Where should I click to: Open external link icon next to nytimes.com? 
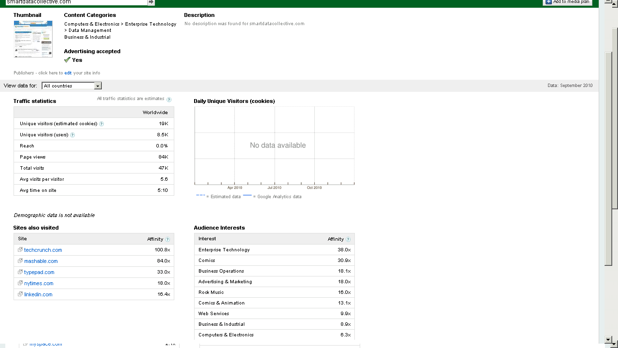click(20, 283)
